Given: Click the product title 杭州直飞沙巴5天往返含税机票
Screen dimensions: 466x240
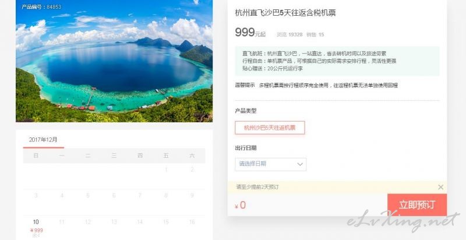Looking at the screenshot, I should point(285,13).
